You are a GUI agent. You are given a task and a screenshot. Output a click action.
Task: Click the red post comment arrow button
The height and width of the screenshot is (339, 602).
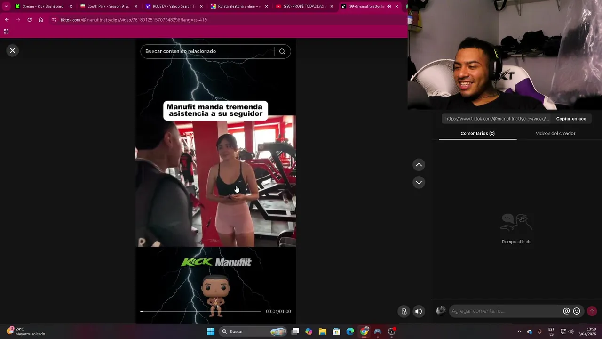pyautogui.click(x=592, y=311)
